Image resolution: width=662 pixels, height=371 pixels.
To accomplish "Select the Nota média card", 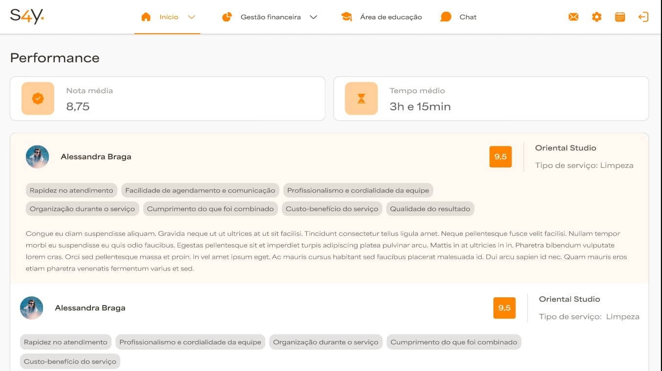I will pos(167,99).
